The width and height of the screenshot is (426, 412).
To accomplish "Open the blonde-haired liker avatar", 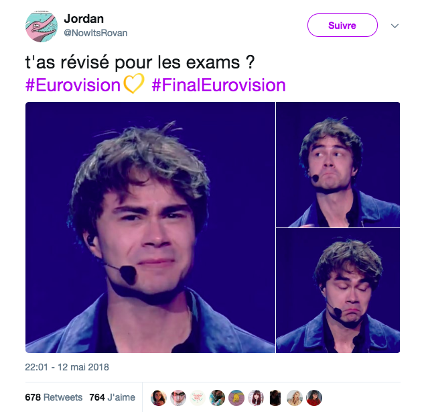I will click(x=295, y=398).
